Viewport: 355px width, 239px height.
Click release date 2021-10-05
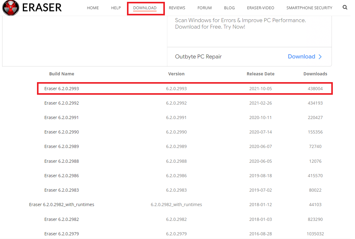coord(261,89)
